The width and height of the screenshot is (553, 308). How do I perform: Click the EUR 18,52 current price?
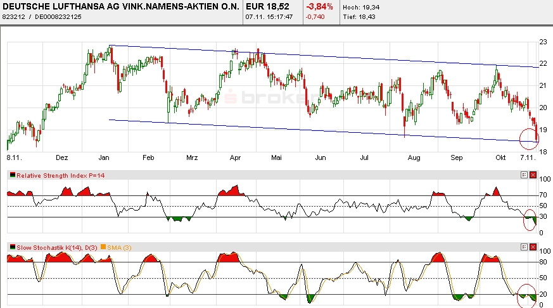[268, 6]
